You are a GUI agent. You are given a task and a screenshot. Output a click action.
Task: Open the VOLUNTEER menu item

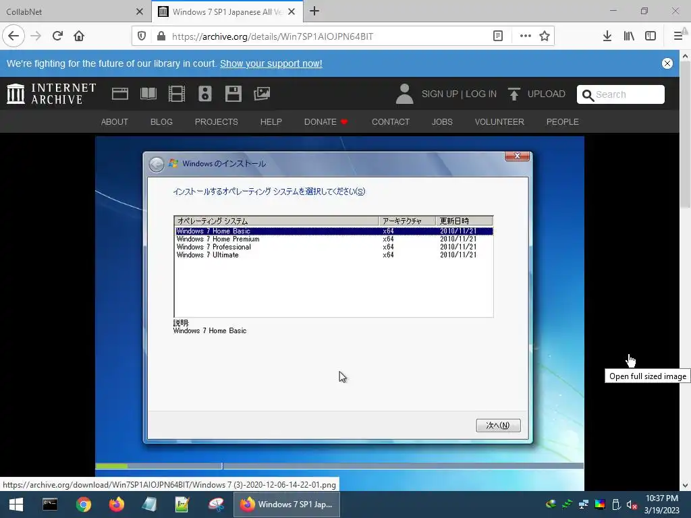click(499, 121)
